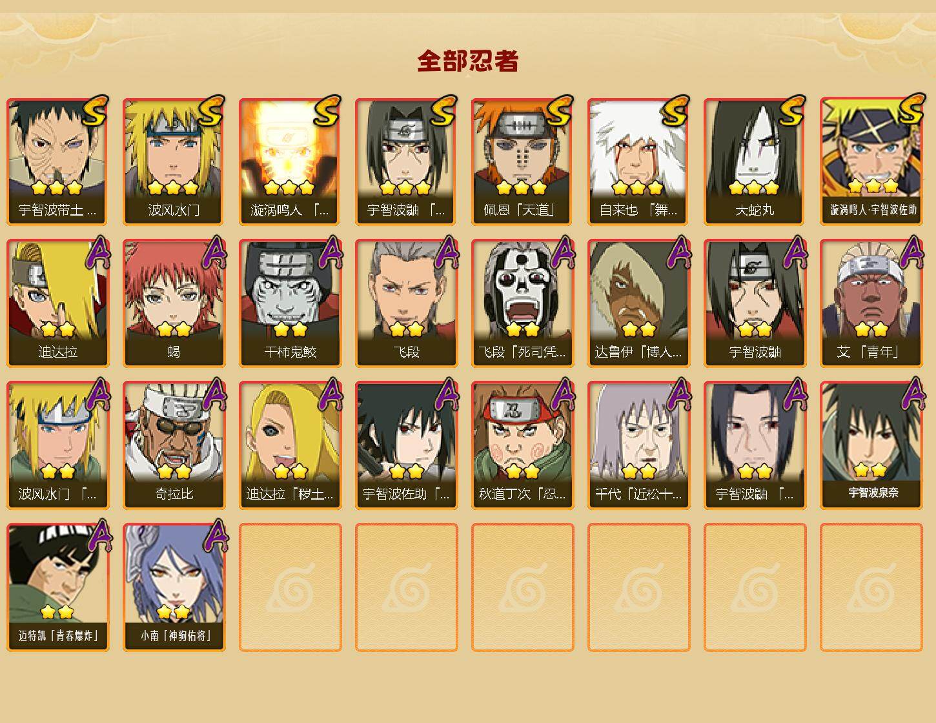Select the 宇智波泉奈 ninja card
The height and width of the screenshot is (723, 936).
tap(871, 445)
